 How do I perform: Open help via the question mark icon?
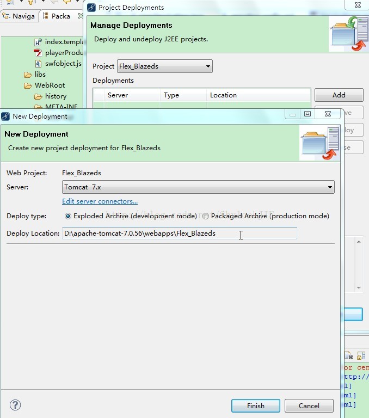(15, 405)
